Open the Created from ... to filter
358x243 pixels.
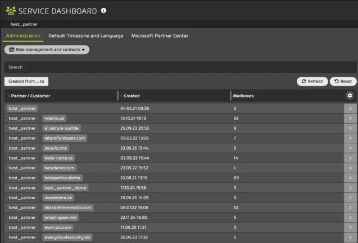26,82
